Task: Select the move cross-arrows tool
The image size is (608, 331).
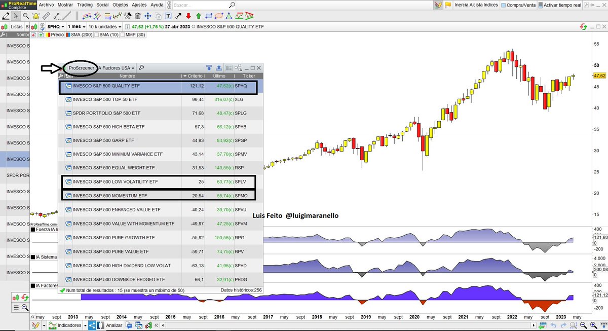Action: point(147,16)
